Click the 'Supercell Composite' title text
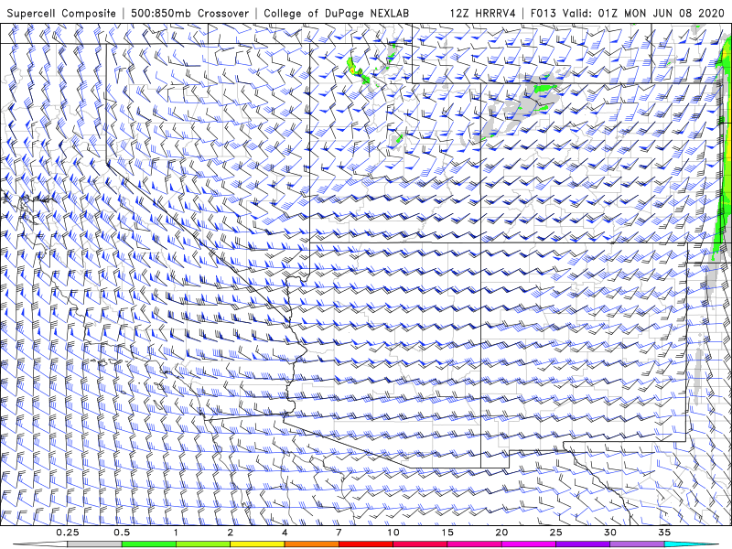732x549 pixels. click(61, 13)
